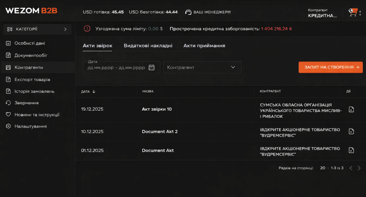
Task: Open Історія замовлень in sidebar
Action: click(34, 91)
